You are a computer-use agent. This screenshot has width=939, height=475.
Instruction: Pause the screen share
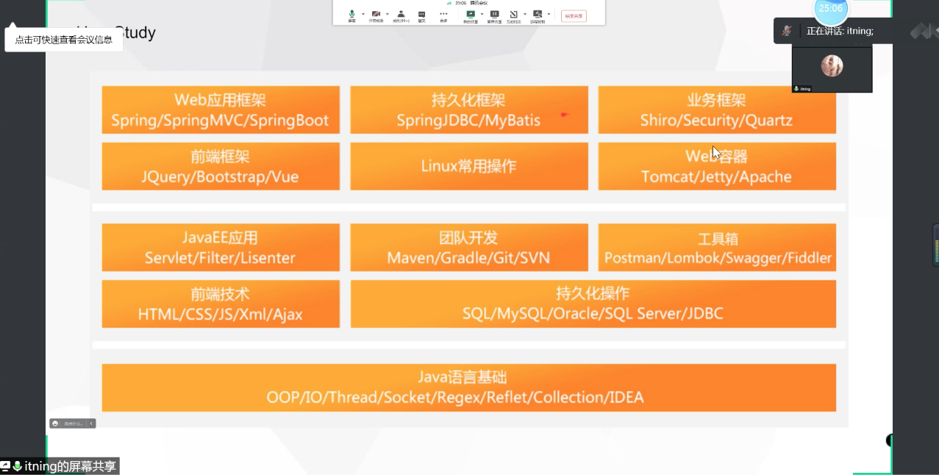point(495,15)
